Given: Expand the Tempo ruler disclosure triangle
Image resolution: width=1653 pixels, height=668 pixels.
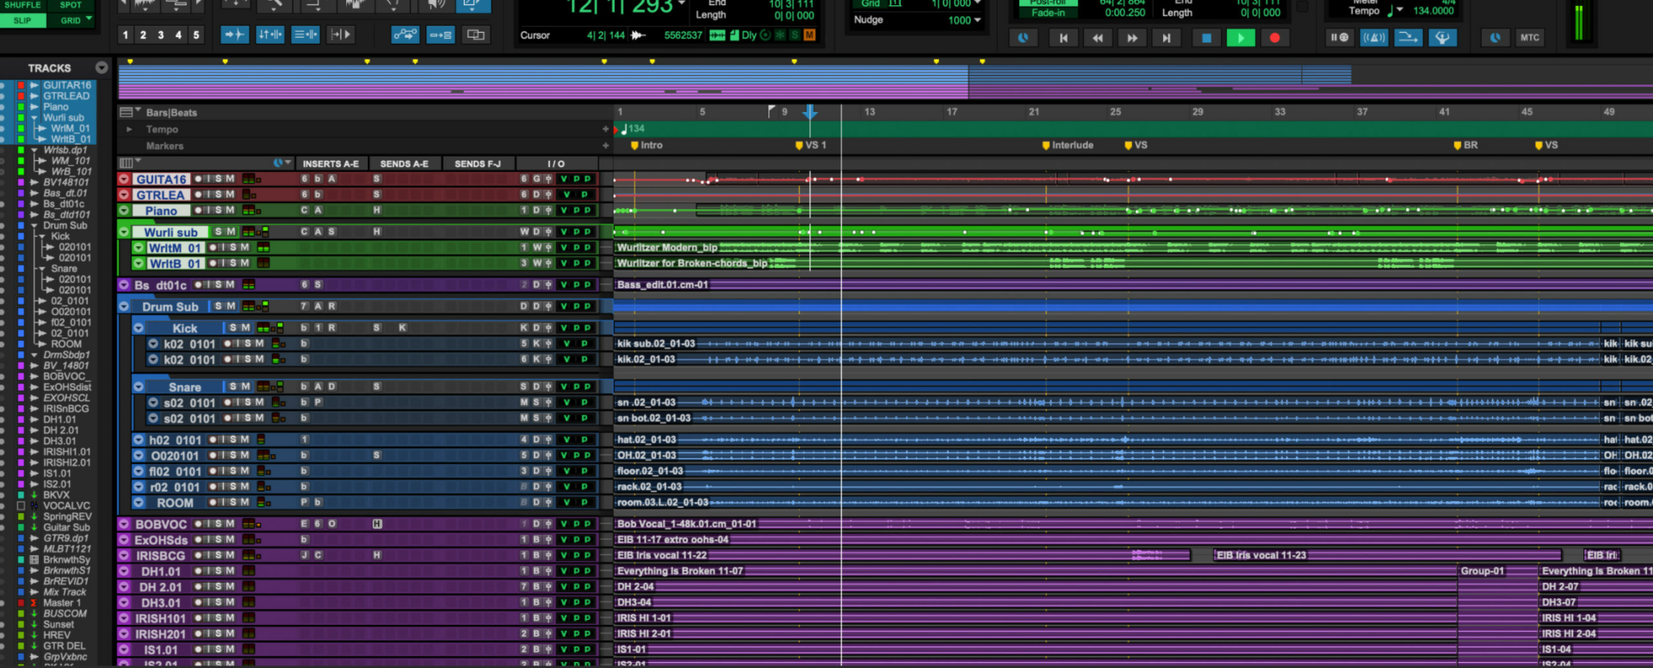Looking at the screenshot, I should click(x=129, y=129).
